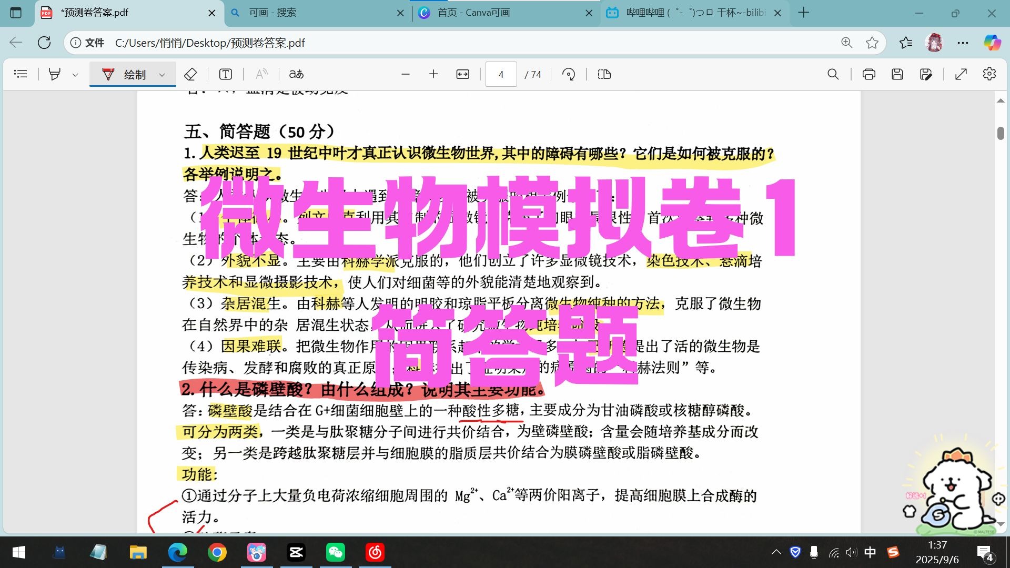View site information icon

pyautogui.click(x=76, y=43)
